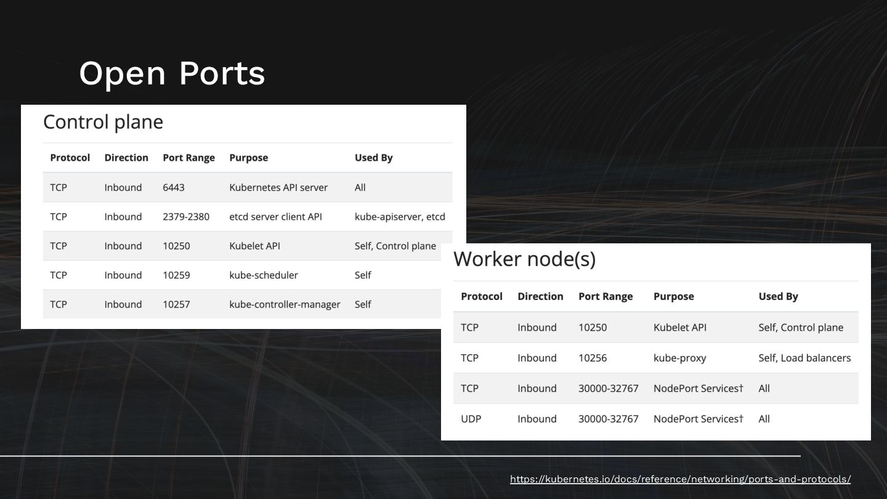This screenshot has height=499, width=887.
Task: Select 'Self, Load balancers' cell
Action: pyautogui.click(x=804, y=358)
